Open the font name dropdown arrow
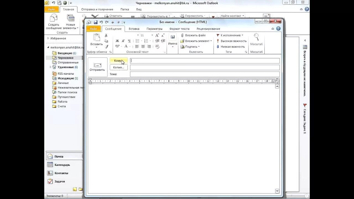The height and width of the screenshot is (199, 354). (138, 35)
